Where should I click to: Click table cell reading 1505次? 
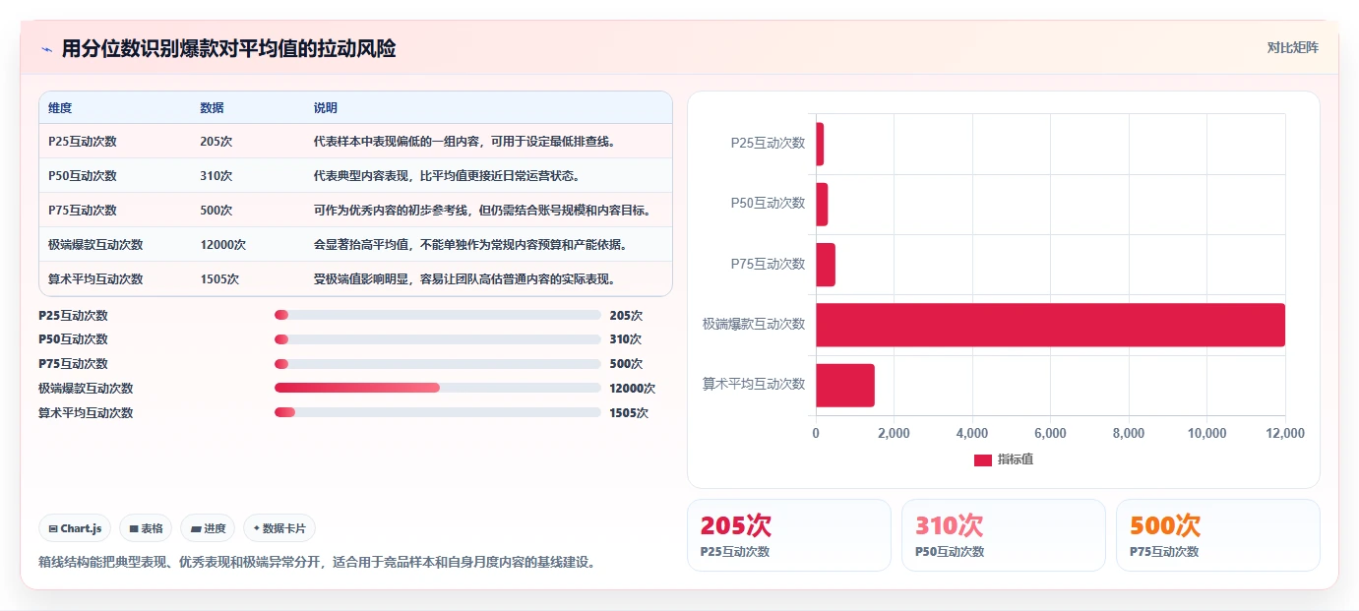pos(219,278)
